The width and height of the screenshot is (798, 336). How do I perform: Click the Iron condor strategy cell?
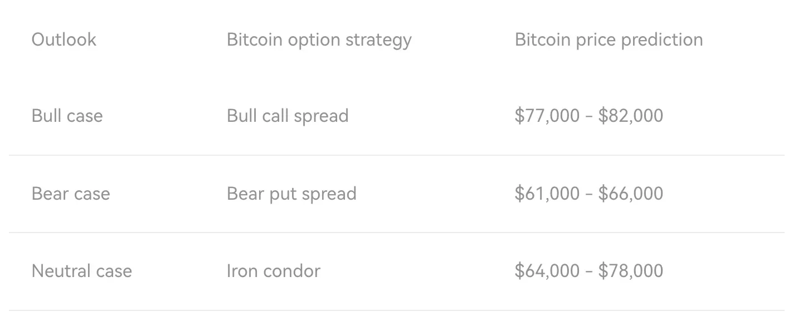tap(274, 271)
